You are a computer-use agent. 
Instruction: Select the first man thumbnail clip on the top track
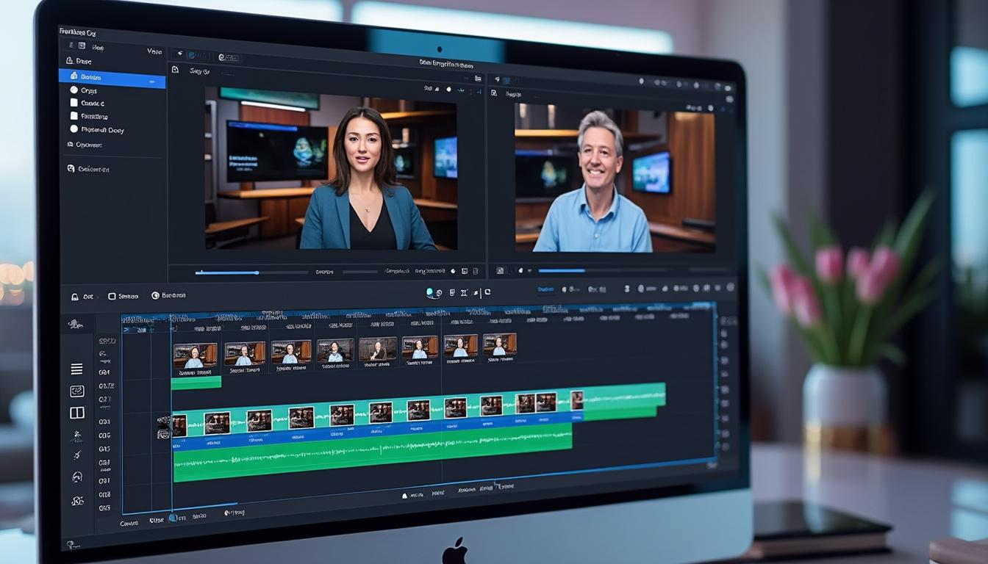[x=195, y=355]
